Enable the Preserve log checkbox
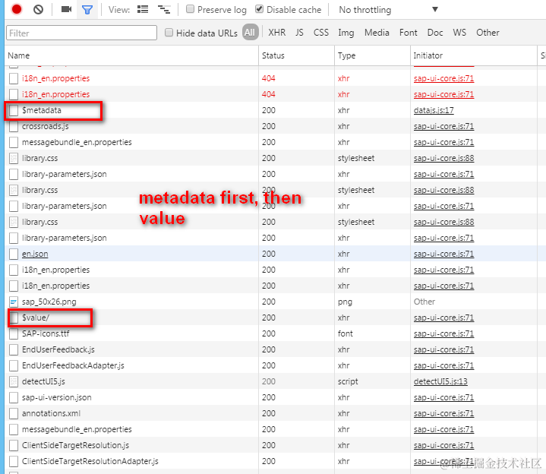Viewport: 546px width, 474px height. [x=190, y=8]
